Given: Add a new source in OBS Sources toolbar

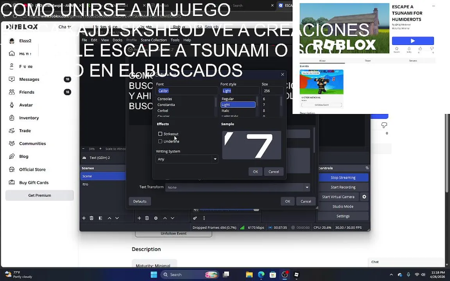Looking at the screenshot, I should tap(139, 218).
